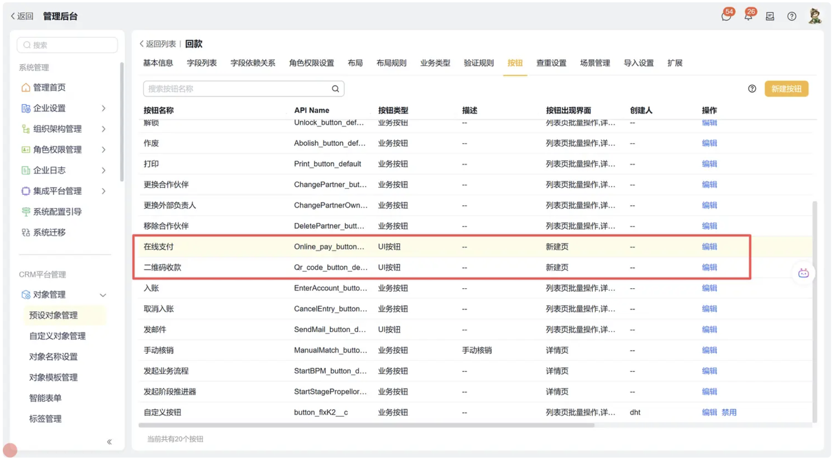The height and width of the screenshot is (458, 832).
Task: Expand the 企业日志 submenu chevron
Action: point(104,170)
